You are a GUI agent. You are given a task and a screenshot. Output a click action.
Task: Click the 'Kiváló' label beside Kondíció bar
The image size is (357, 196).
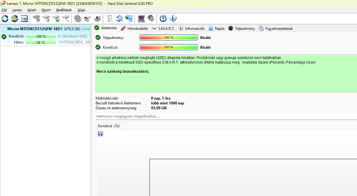pyautogui.click(x=205, y=47)
